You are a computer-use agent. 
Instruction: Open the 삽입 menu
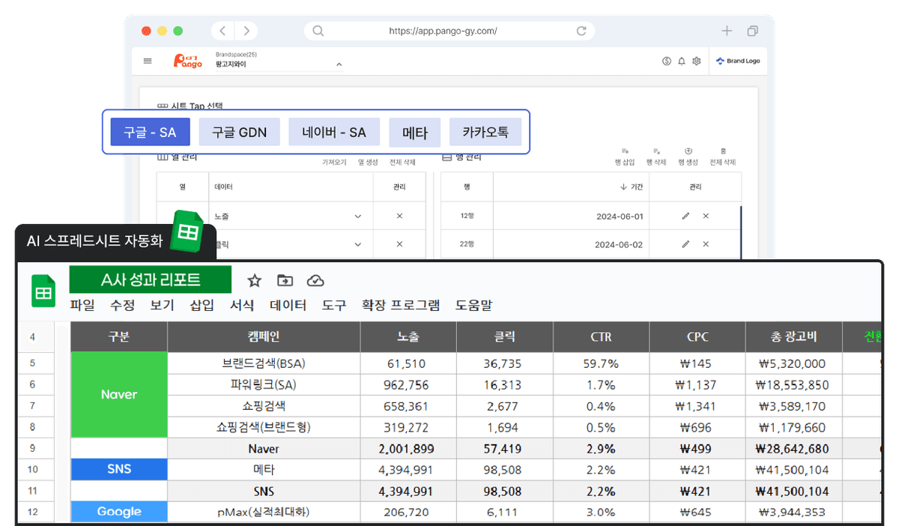pos(202,305)
